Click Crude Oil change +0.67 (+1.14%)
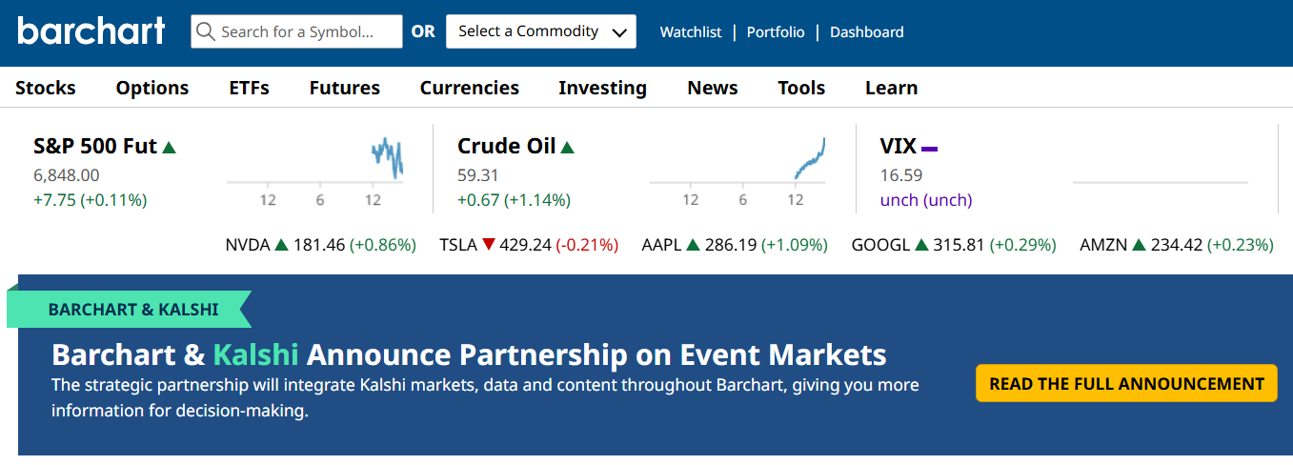1293x465 pixels. pyautogui.click(x=514, y=200)
